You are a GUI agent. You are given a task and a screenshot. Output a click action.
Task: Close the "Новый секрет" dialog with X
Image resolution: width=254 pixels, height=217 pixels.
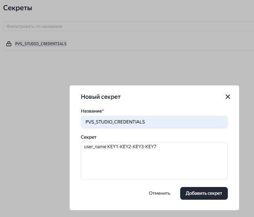[x=228, y=97]
